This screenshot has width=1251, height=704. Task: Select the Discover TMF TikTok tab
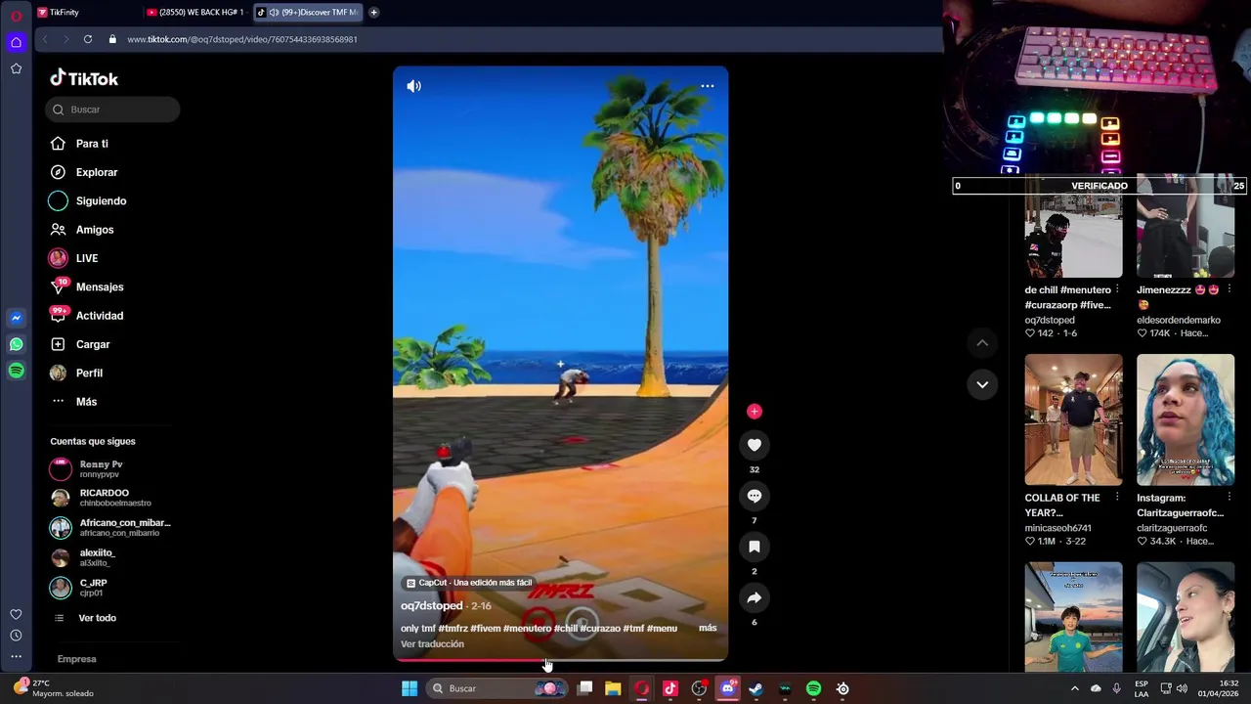tap(307, 13)
